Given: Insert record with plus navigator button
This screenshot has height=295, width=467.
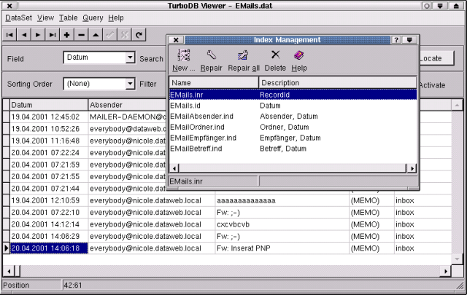Looking at the screenshot, I should click(66, 35).
